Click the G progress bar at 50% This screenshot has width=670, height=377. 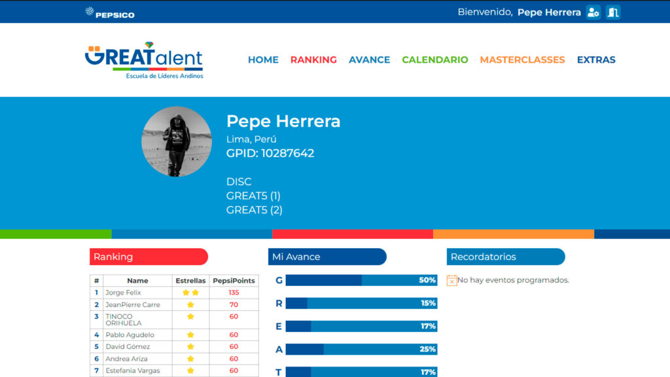361,280
